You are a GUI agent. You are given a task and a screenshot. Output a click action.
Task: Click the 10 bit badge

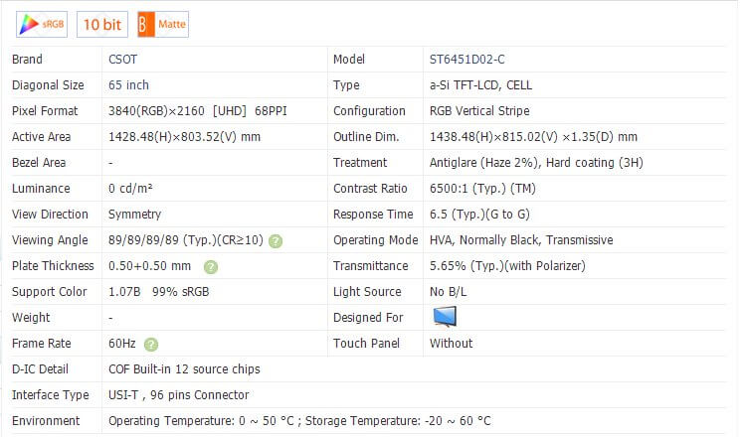click(x=102, y=23)
